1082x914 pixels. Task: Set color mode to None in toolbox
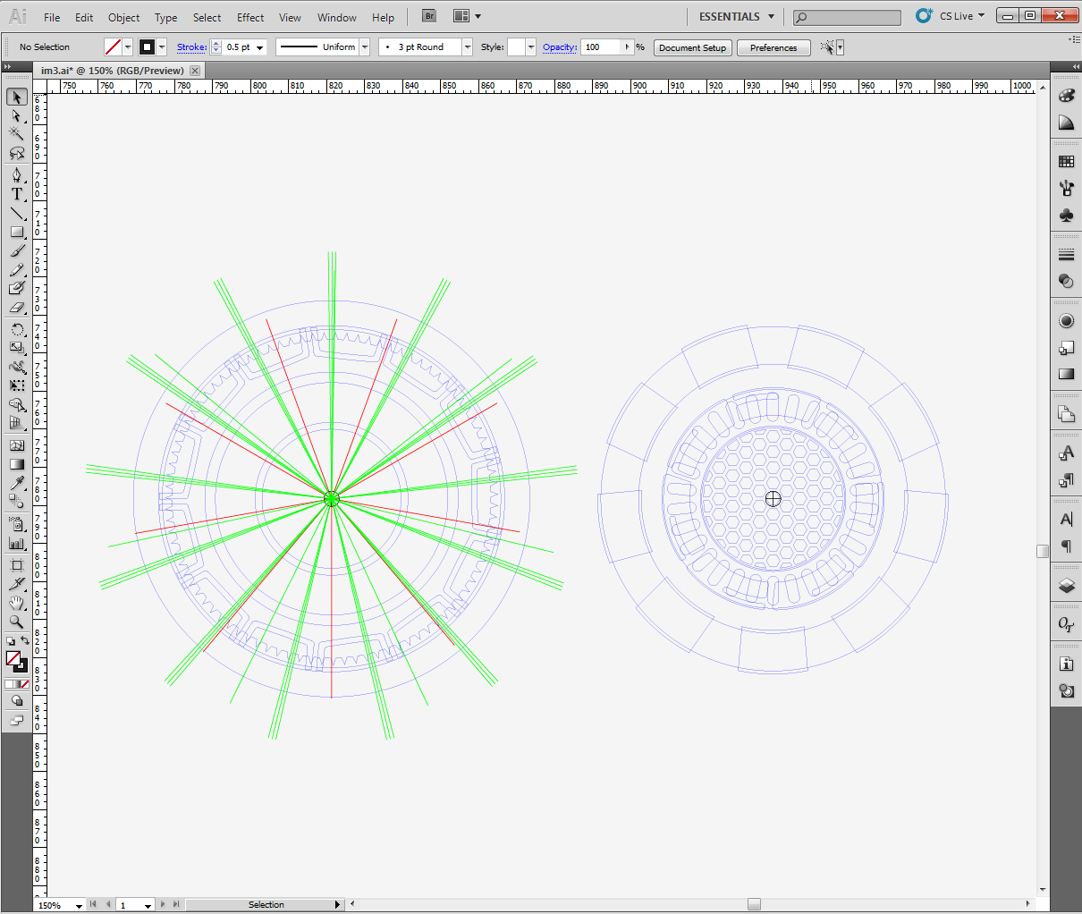pyautogui.click(x=24, y=684)
